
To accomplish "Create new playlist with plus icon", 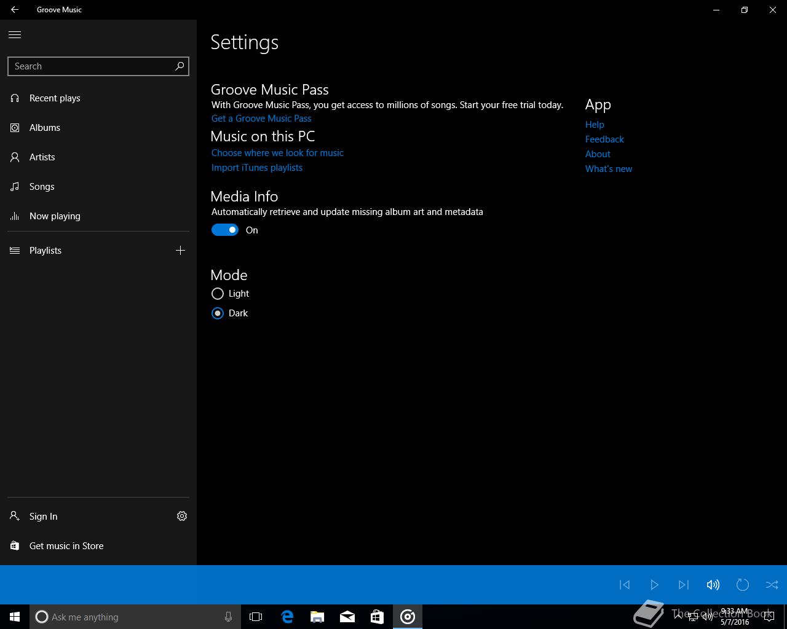I will point(180,251).
